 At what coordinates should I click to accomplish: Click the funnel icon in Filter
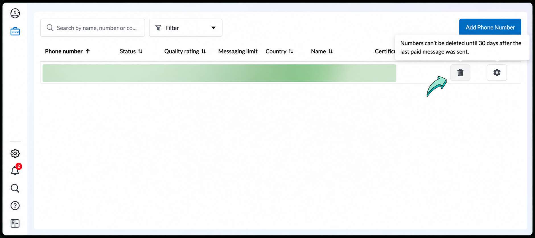(158, 28)
